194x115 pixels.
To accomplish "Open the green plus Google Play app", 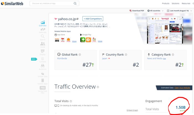I will coord(83,40).
